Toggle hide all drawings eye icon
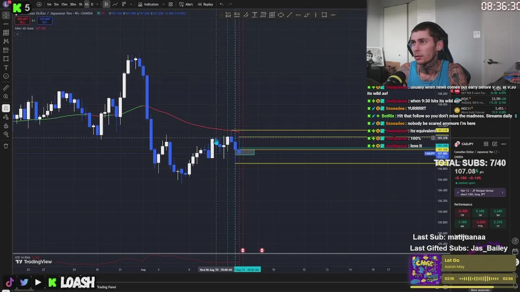Viewport: 520px width, 292px height. click(x=6, y=134)
